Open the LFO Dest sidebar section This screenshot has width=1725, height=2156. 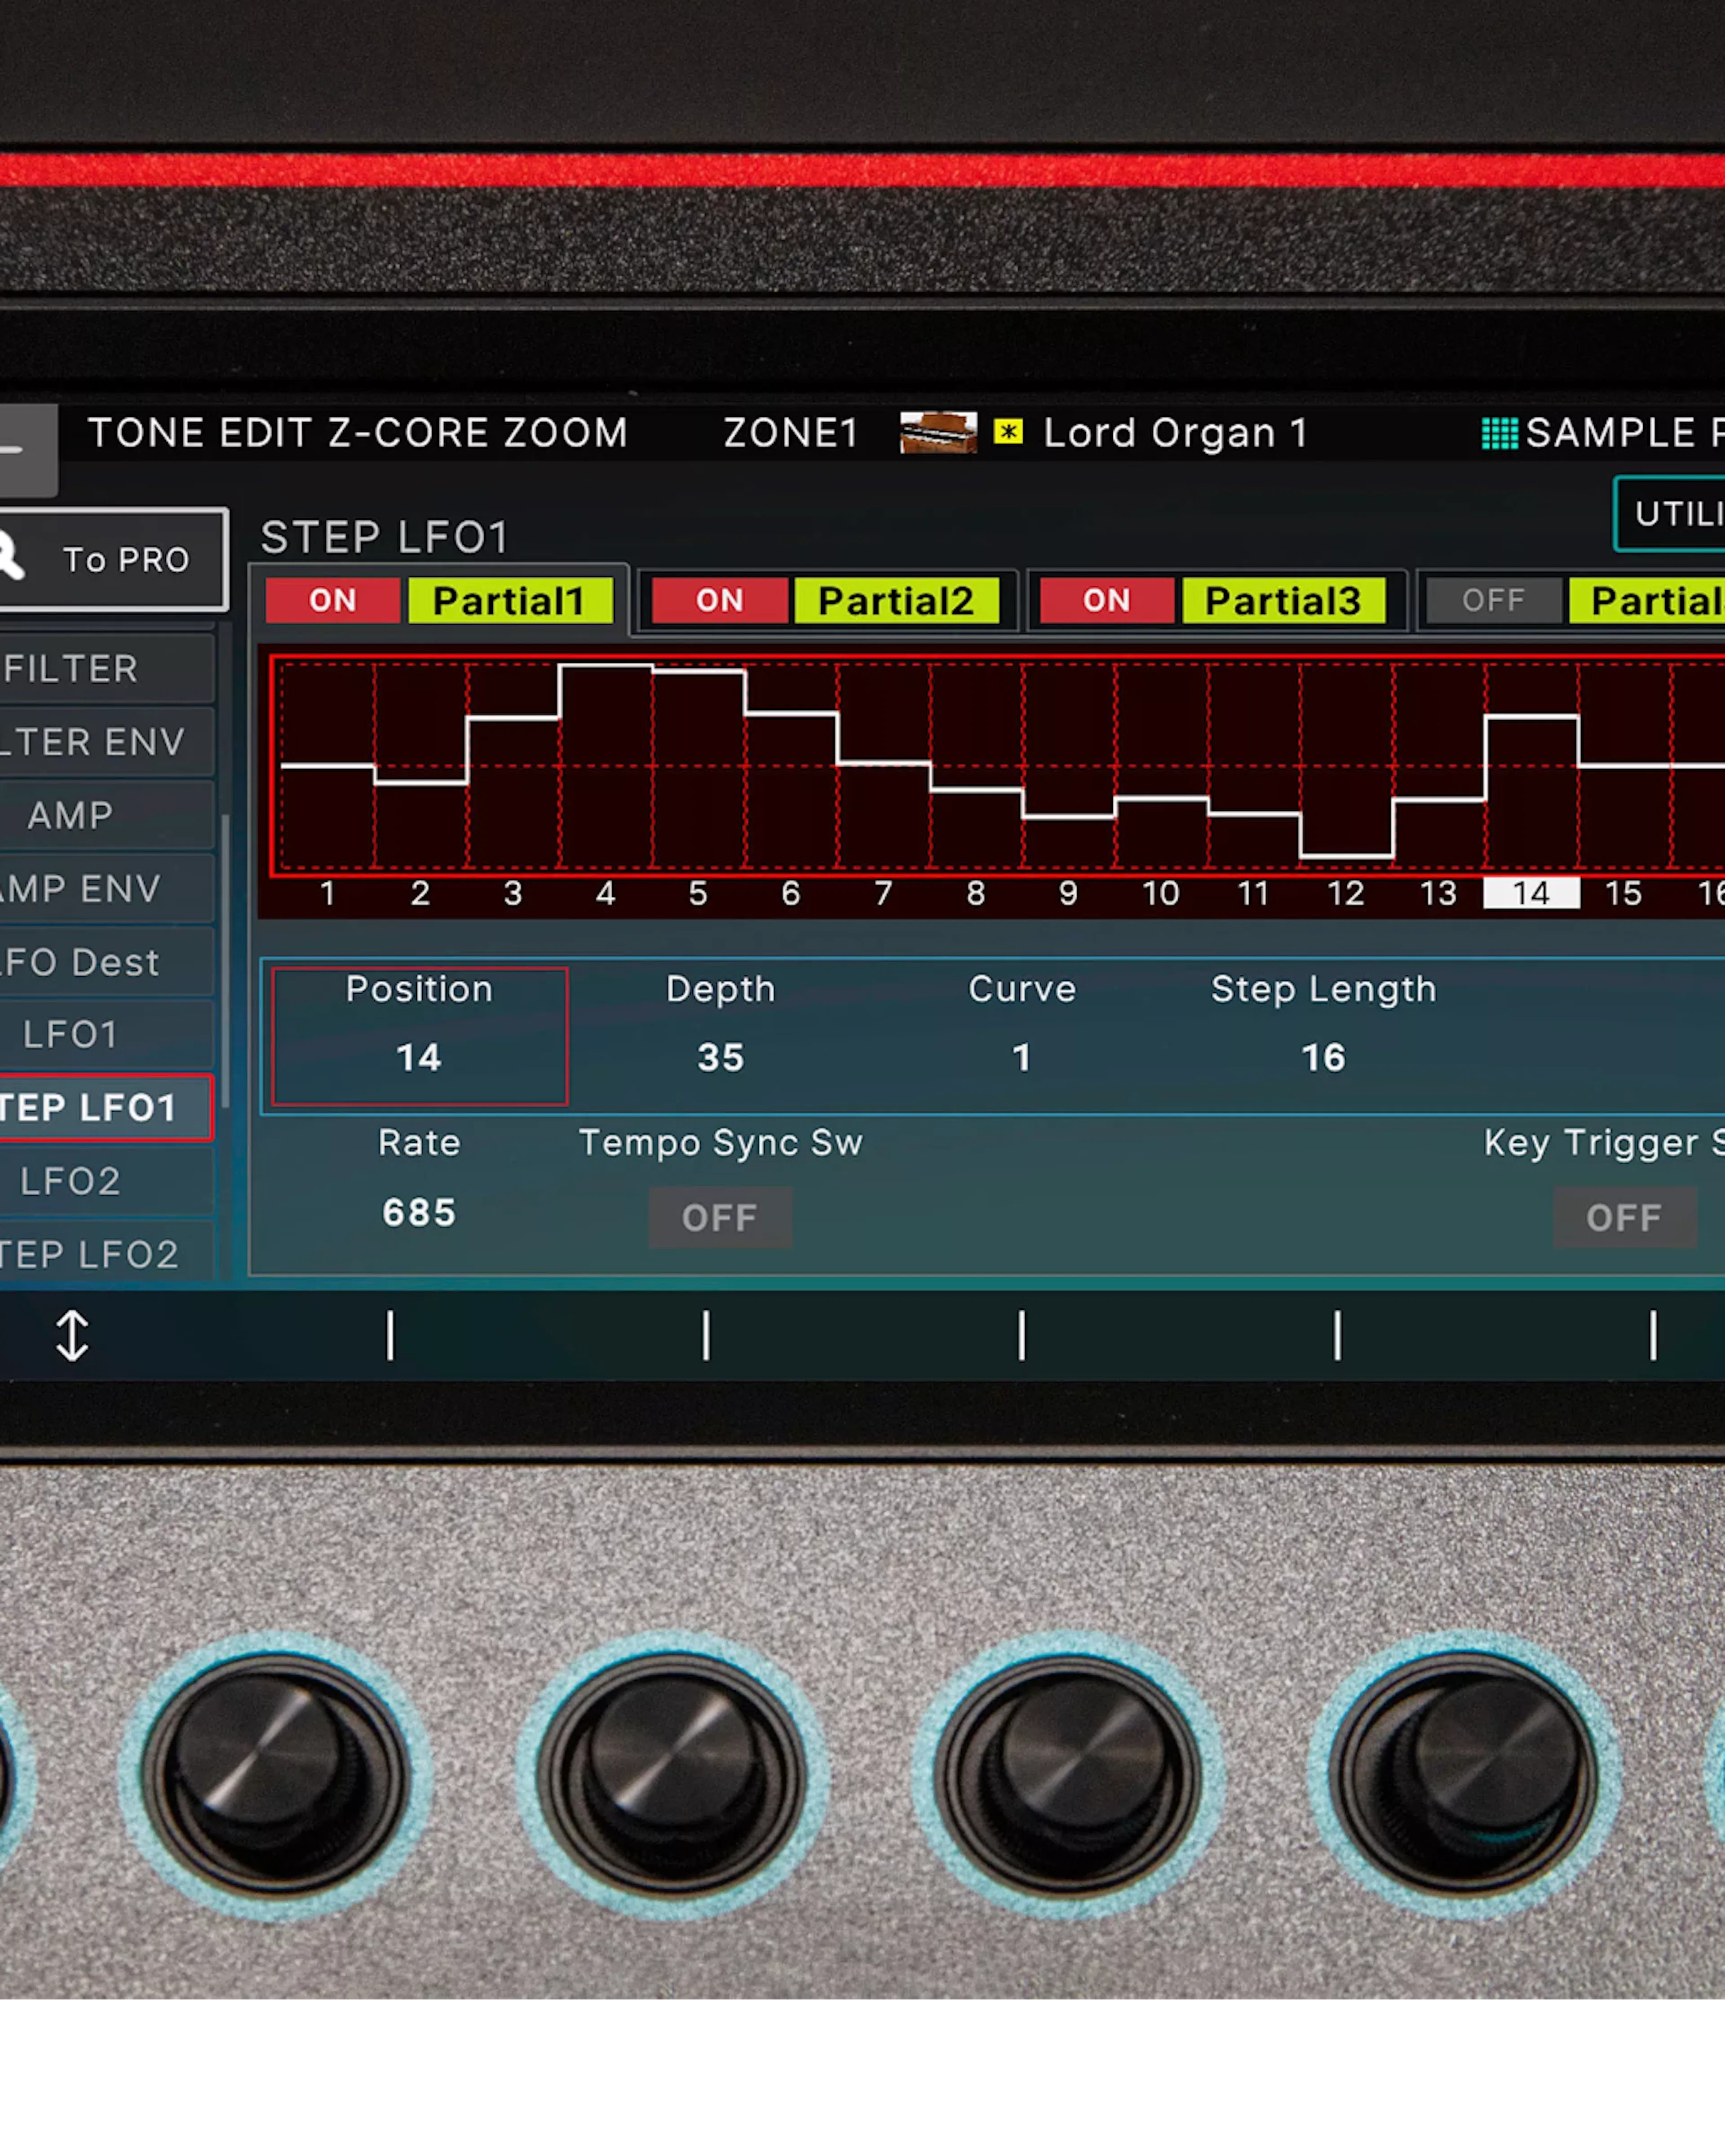coord(106,961)
